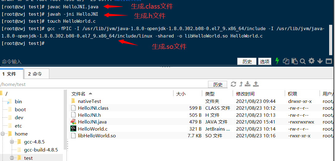This screenshot has width=335, height=161.
Task: Click the paste clipboard icon in terminal toolbar
Action: 295,61
